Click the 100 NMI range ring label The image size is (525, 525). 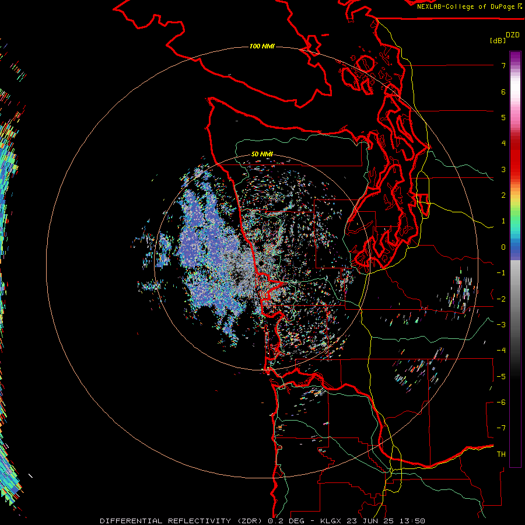point(262,46)
